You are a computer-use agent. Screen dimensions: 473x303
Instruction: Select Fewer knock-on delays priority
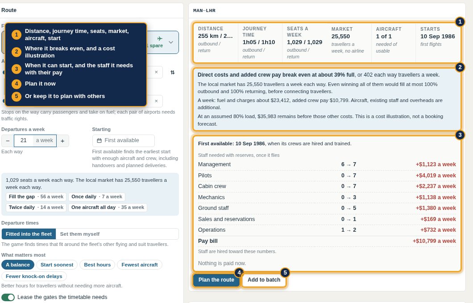[34, 276]
